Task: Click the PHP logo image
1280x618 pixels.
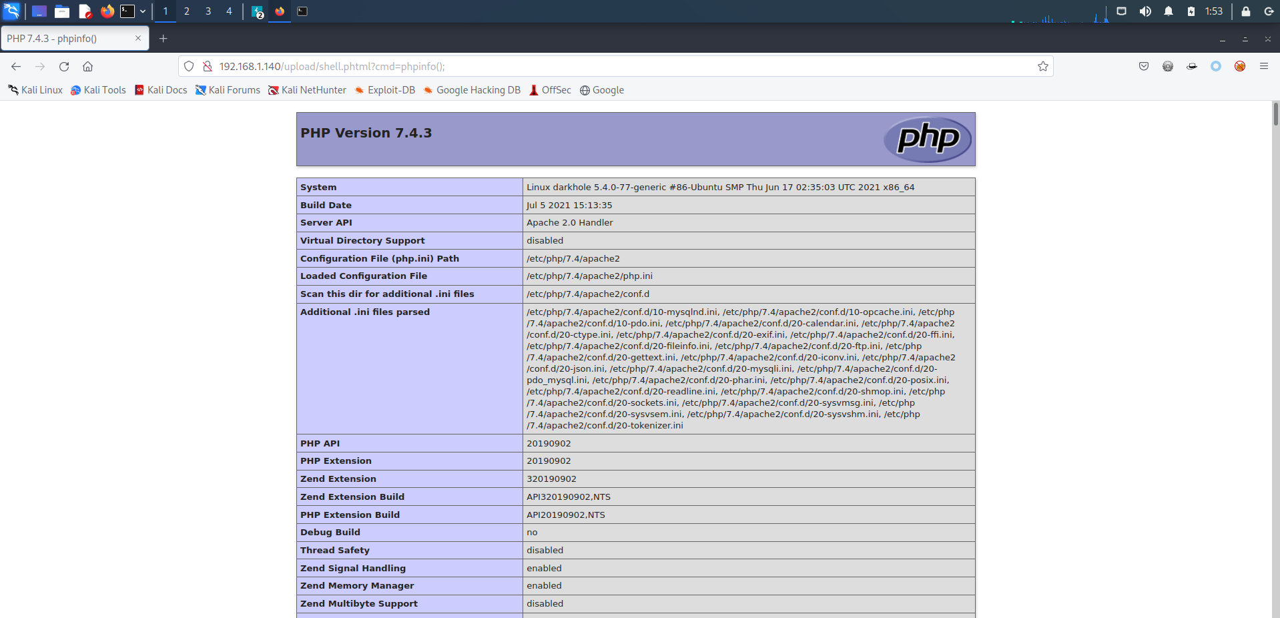Action: click(x=928, y=139)
